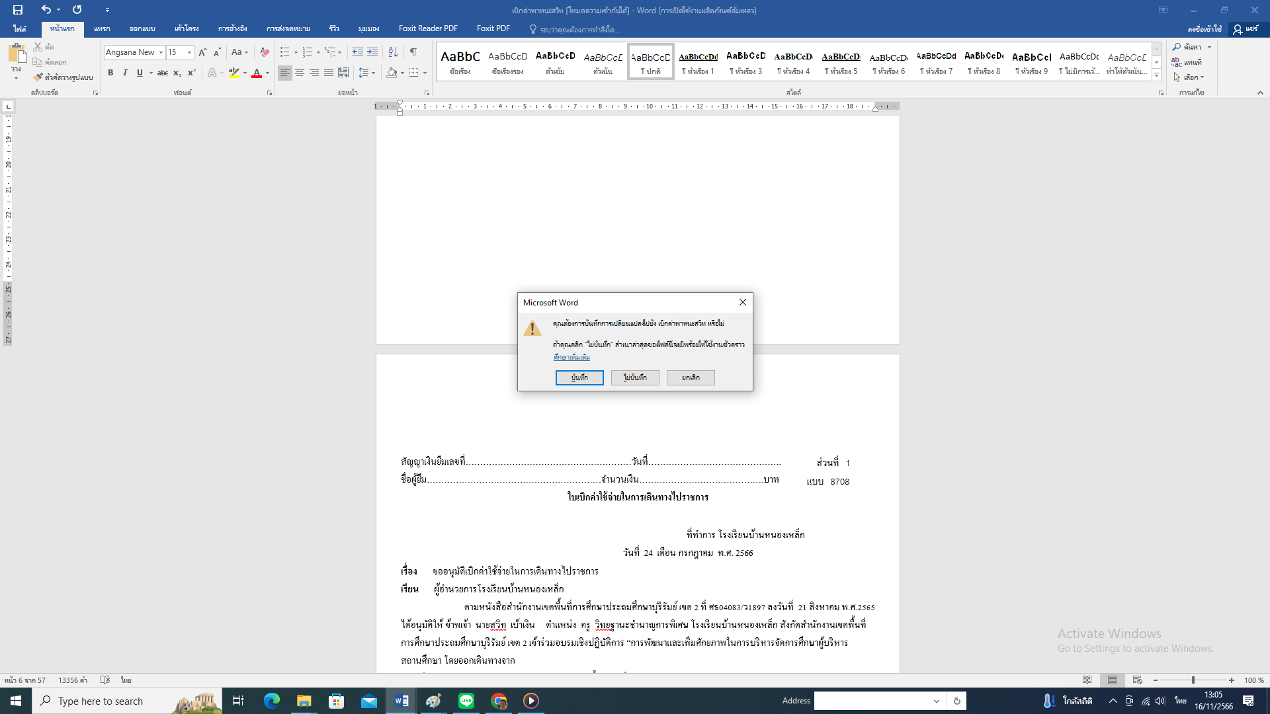This screenshot has height=714, width=1270.
Task: Open the Foxit Reader PDF tab
Action: [x=428, y=29]
